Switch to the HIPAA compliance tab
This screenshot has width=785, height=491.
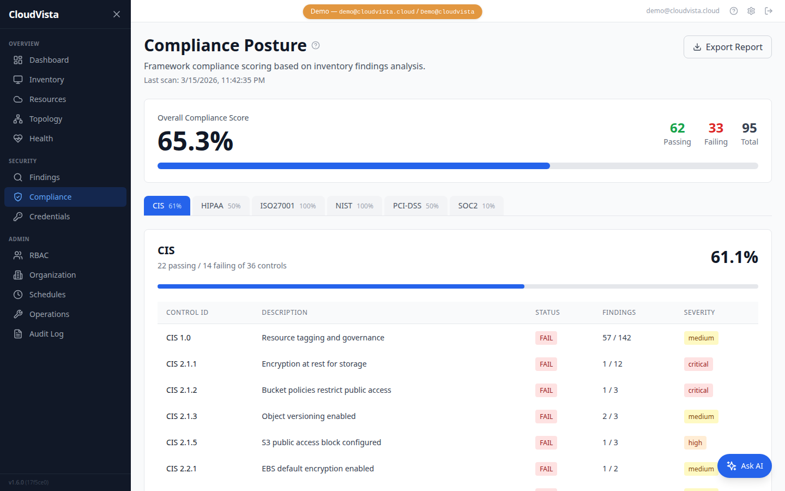[x=220, y=206]
